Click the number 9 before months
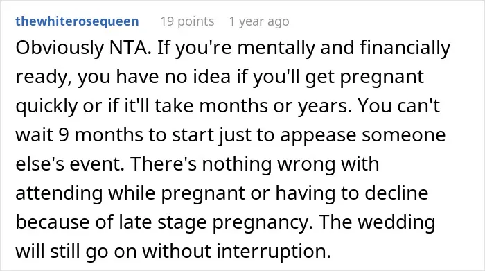 click(64, 135)
